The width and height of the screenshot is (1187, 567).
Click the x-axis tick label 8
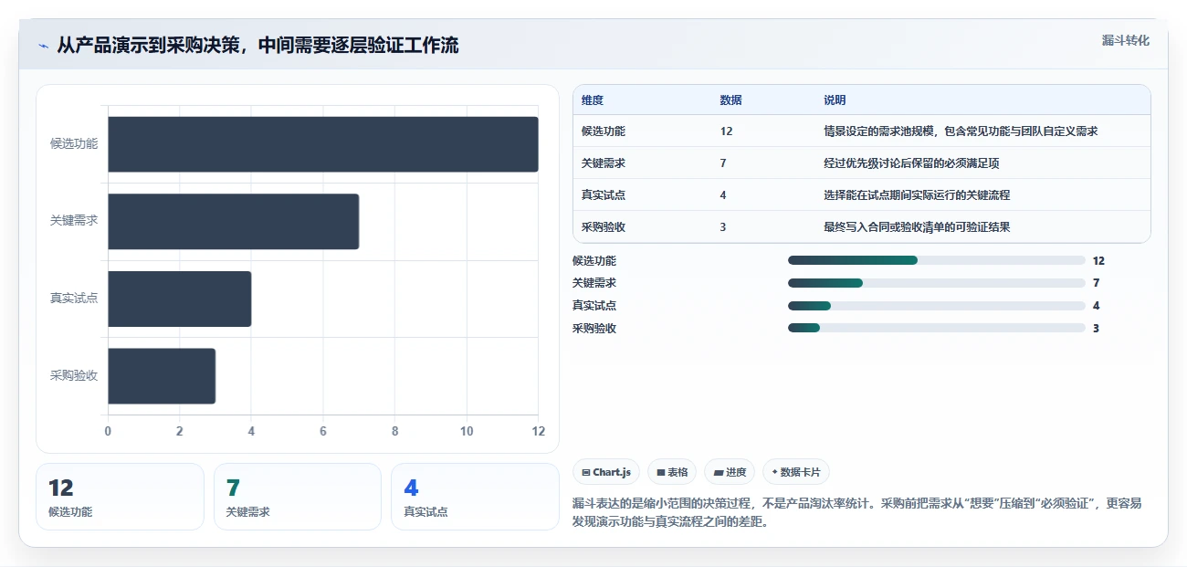pos(394,431)
